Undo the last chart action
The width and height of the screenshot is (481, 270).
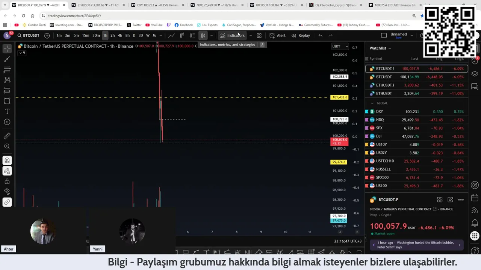click(x=320, y=35)
